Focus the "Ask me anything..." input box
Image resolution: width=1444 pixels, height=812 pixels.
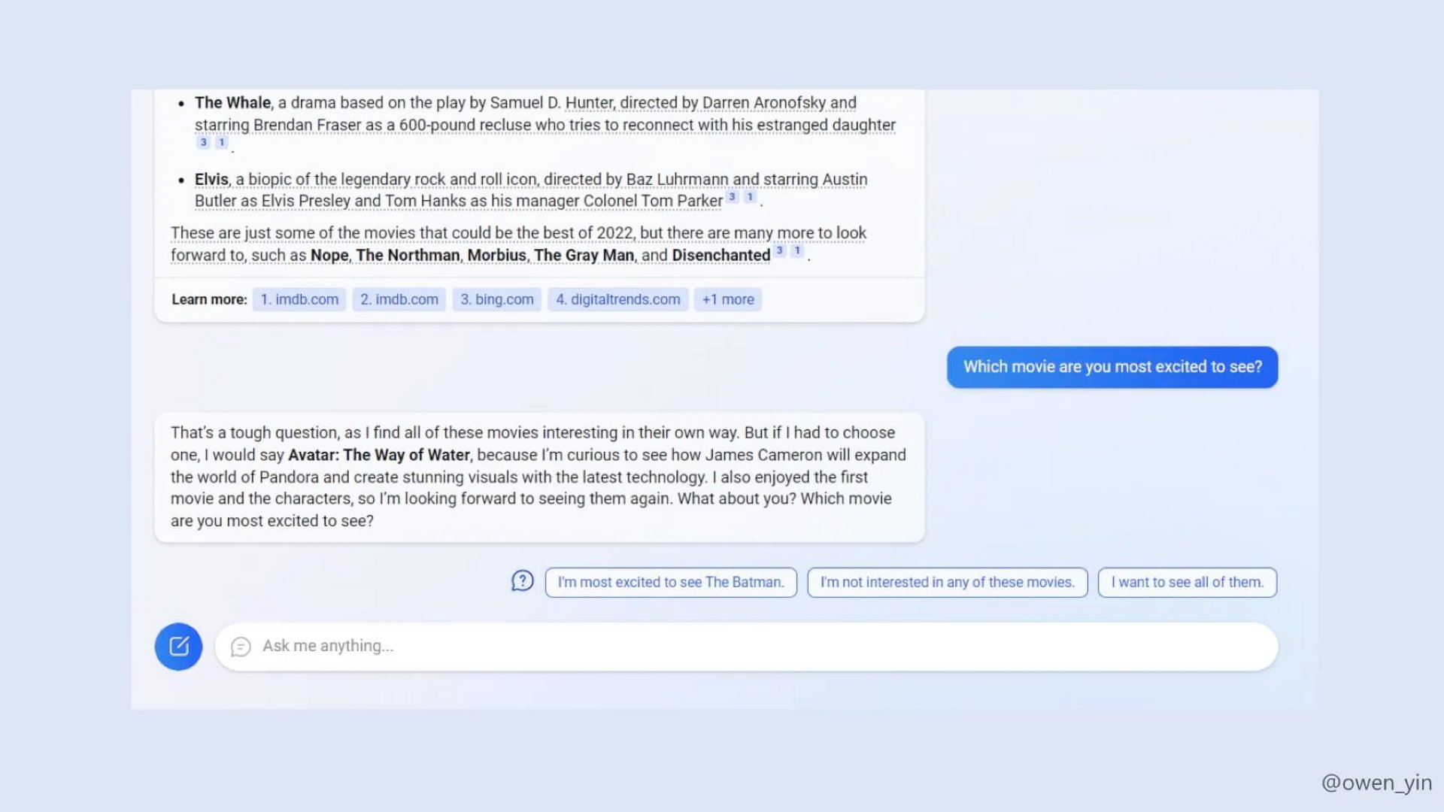coord(747,647)
